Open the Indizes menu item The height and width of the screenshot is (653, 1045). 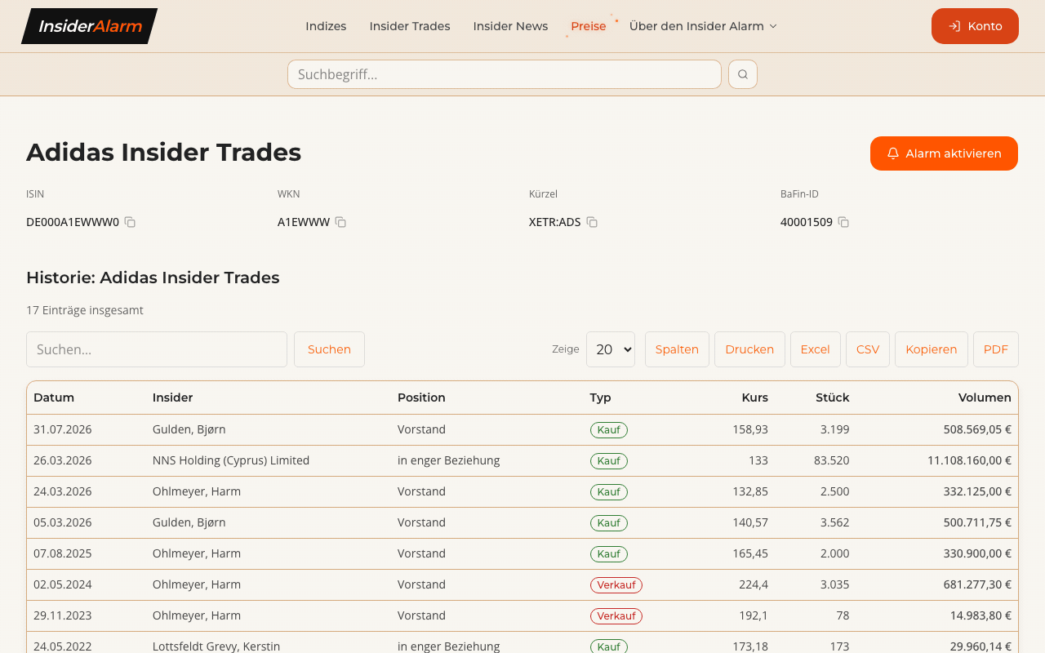click(326, 26)
